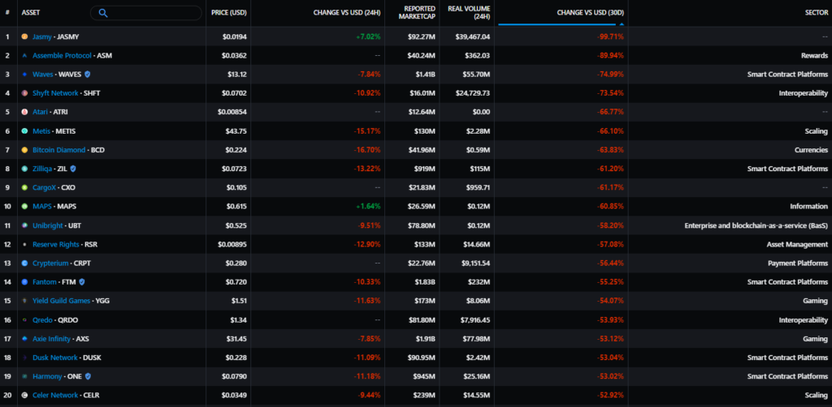This screenshot has height=407, width=832.
Task: Click the verified shield beside Zilliqa ZIL
Action: point(73,169)
